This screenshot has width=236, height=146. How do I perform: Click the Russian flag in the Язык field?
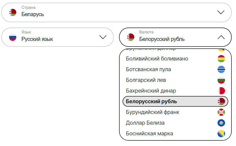(13, 37)
